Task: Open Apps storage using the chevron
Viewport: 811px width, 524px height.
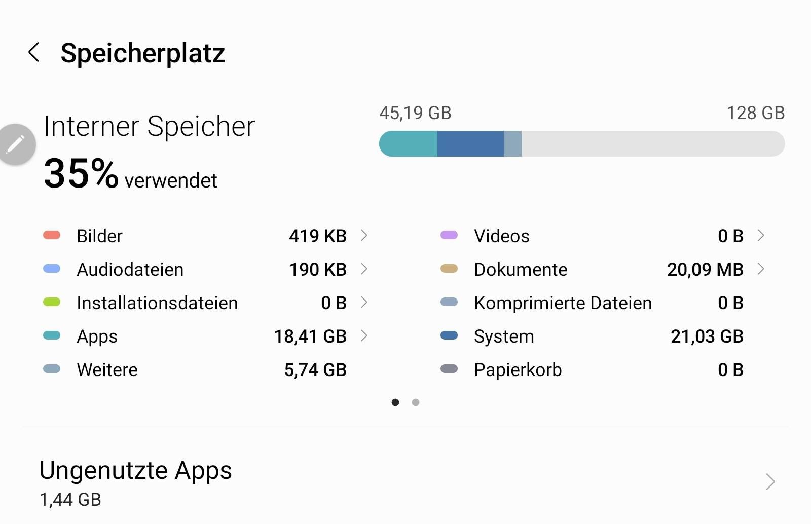Action: click(364, 335)
